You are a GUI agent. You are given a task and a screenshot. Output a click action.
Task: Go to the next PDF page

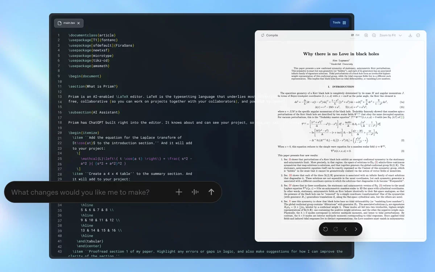[356, 229]
